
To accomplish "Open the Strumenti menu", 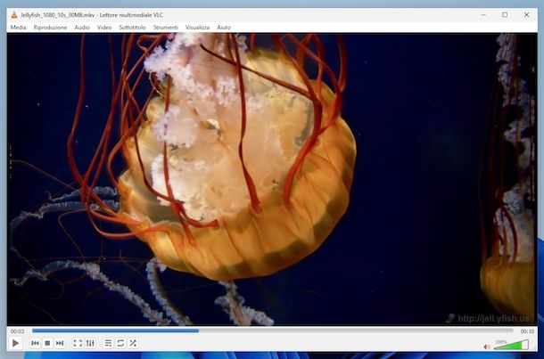I will coord(166,27).
